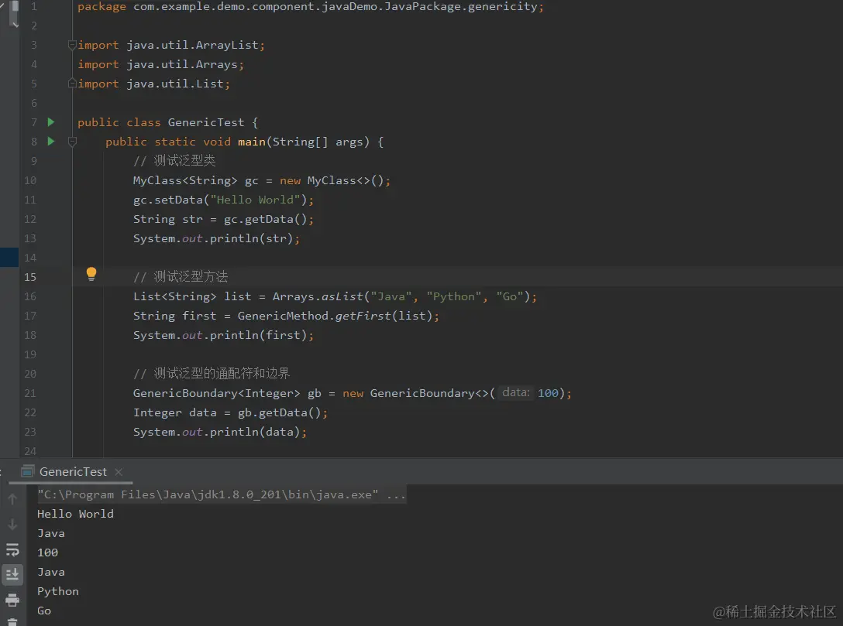Image resolution: width=843 pixels, height=626 pixels.
Task: Click the 'import java.util.ArrayList;' line
Action: click(171, 45)
